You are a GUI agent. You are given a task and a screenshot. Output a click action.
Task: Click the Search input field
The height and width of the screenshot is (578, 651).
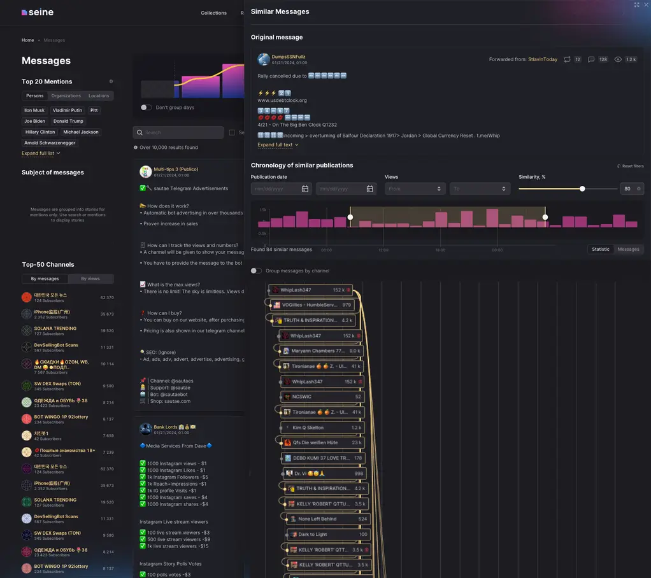point(178,132)
